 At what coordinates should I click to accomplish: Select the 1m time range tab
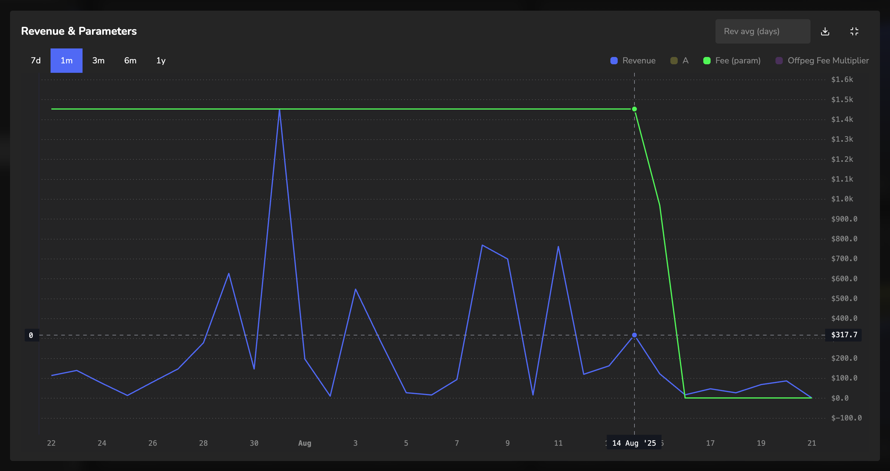tap(66, 61)
